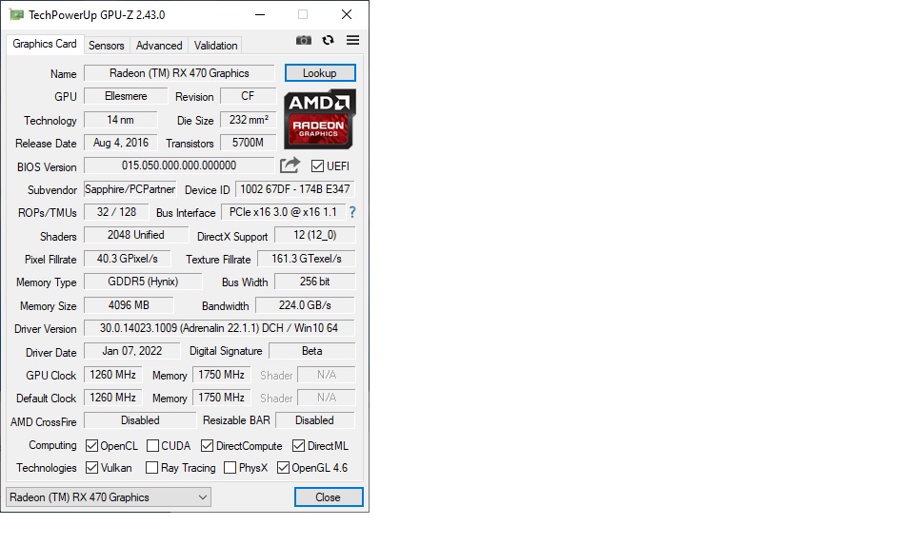The image size is (920, 545).
Task: Toggle the DirectCompute checkbox
Action: tap(207, 445)
